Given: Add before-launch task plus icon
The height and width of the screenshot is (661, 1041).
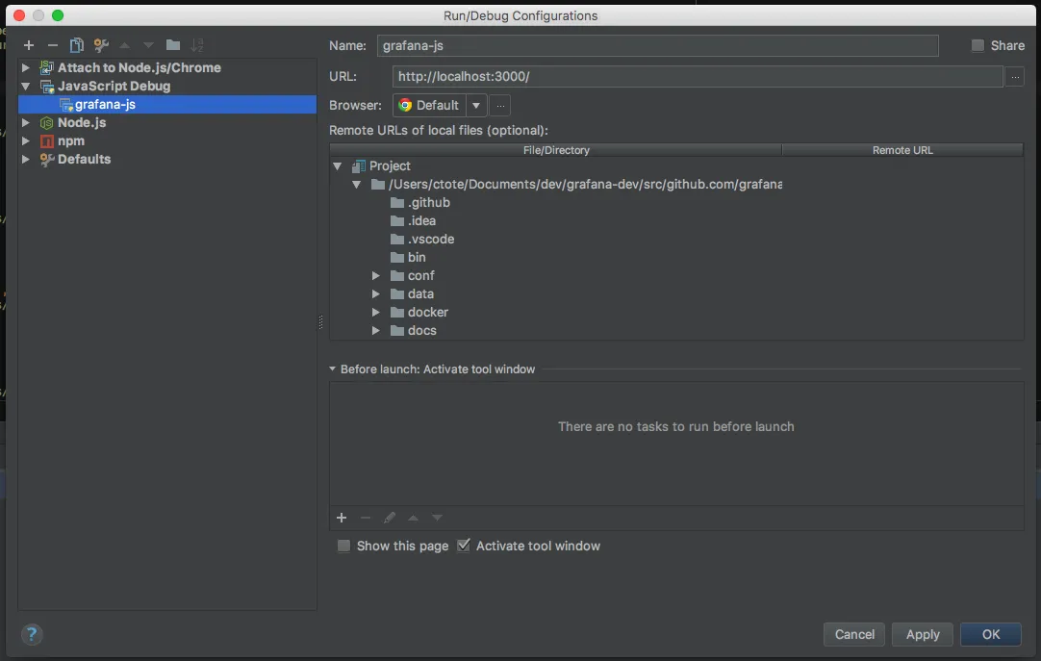Looking at the screenshot, I should (342, 518).
